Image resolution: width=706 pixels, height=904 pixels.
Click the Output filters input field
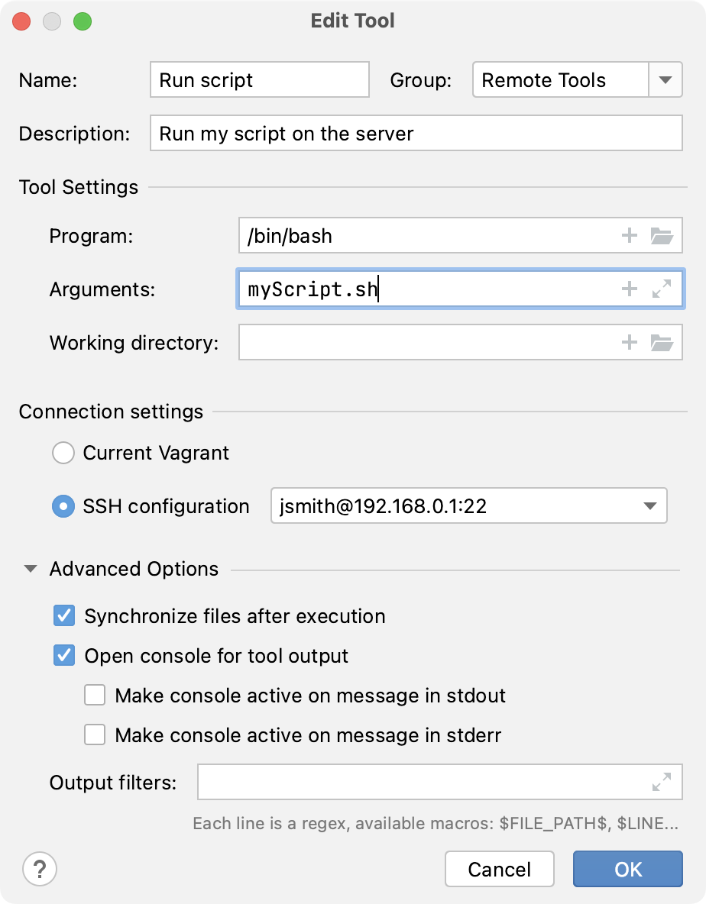click(428, 781)
